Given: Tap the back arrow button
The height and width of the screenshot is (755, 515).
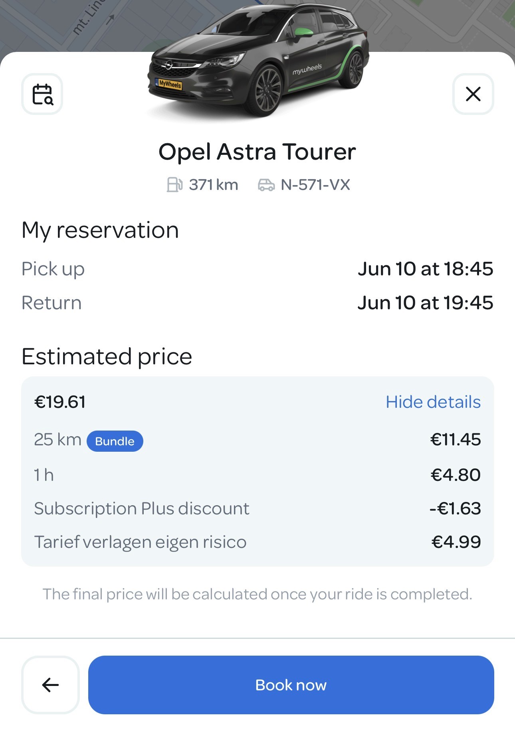Looking at the screenshot, I should (x=50, y=685).
